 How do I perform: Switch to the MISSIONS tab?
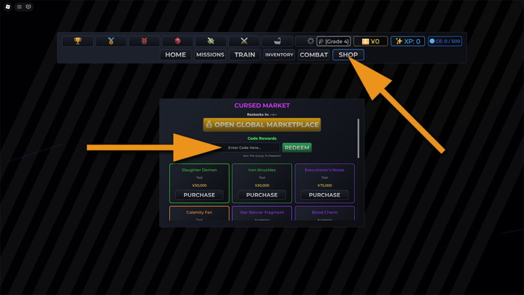pos(210,55)
